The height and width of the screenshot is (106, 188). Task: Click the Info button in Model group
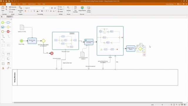tap(11, 12)
